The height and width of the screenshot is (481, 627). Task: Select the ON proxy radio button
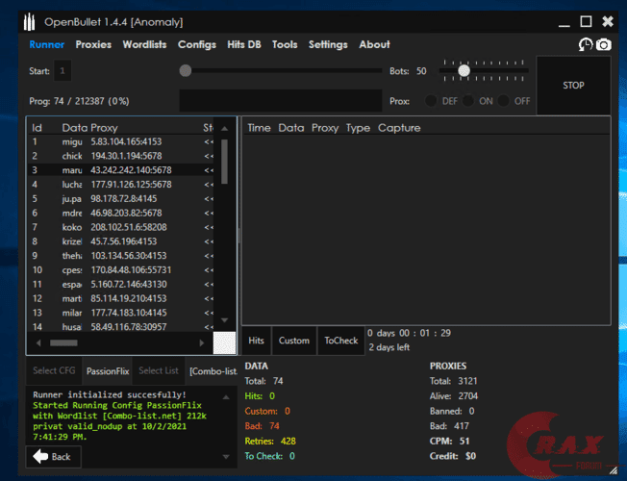point(467,100)
